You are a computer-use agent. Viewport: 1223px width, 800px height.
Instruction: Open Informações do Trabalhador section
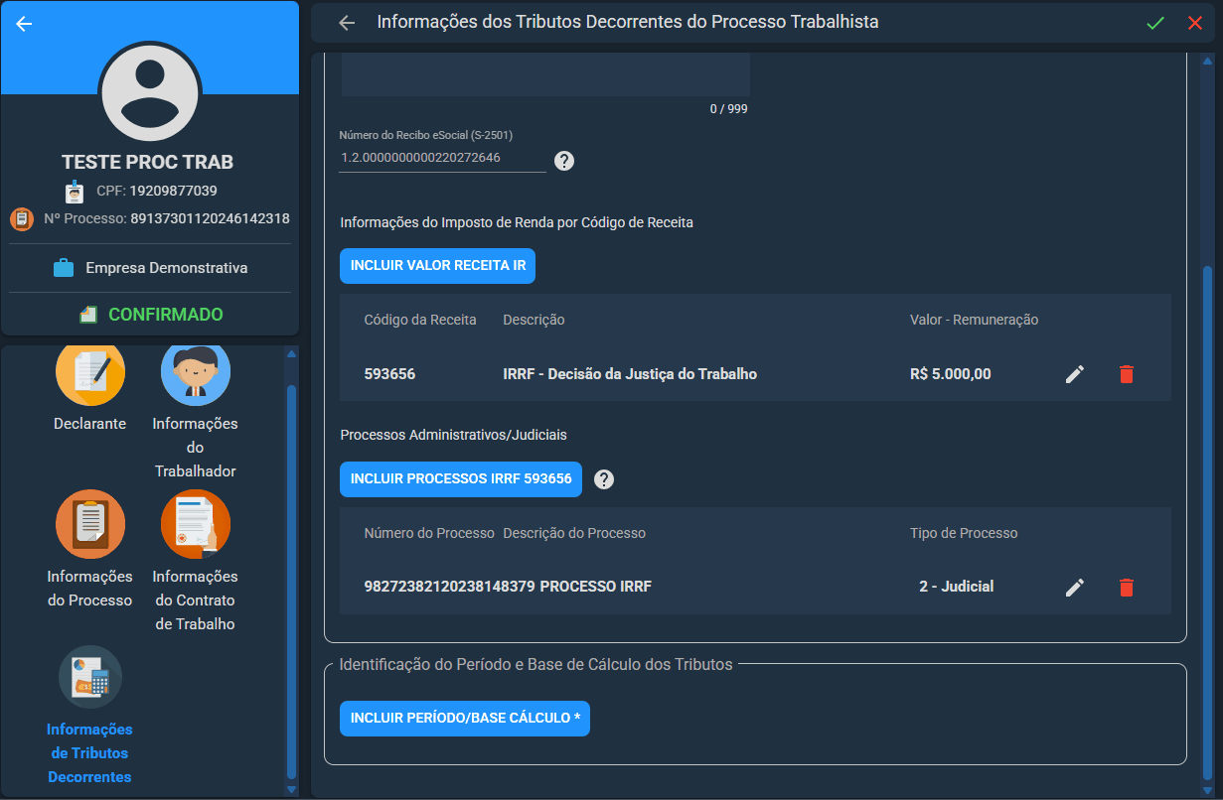click(195, 412)
